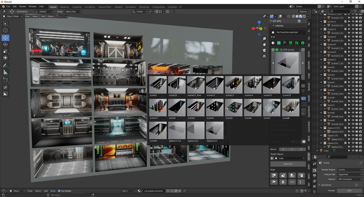Uncheck Scene16 collection exclude checkbox
The image size is (364, 197).
345,52
